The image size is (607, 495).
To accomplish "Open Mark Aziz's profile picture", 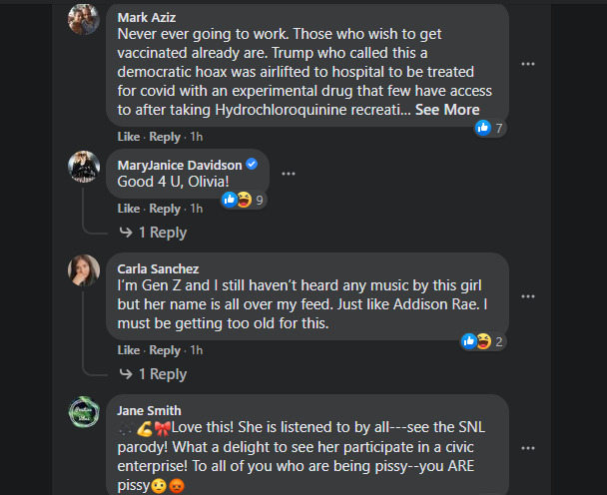I will pos(83,21).
